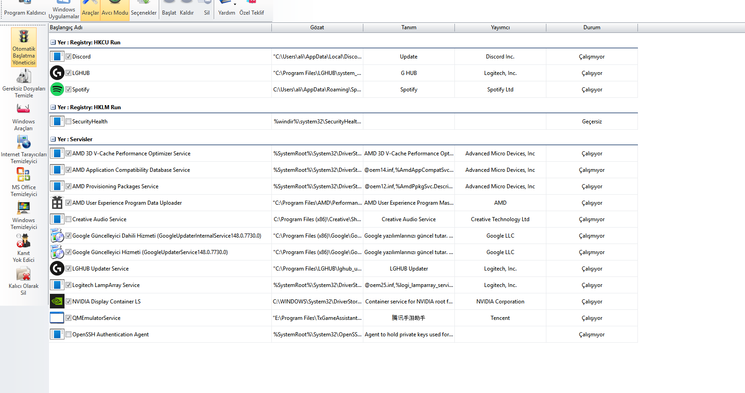The height and width of the screenshot is (393, 745).
Task: Enable the SecurityHealth checkbox
Action: pyautogui.click(x=68, y=122)
